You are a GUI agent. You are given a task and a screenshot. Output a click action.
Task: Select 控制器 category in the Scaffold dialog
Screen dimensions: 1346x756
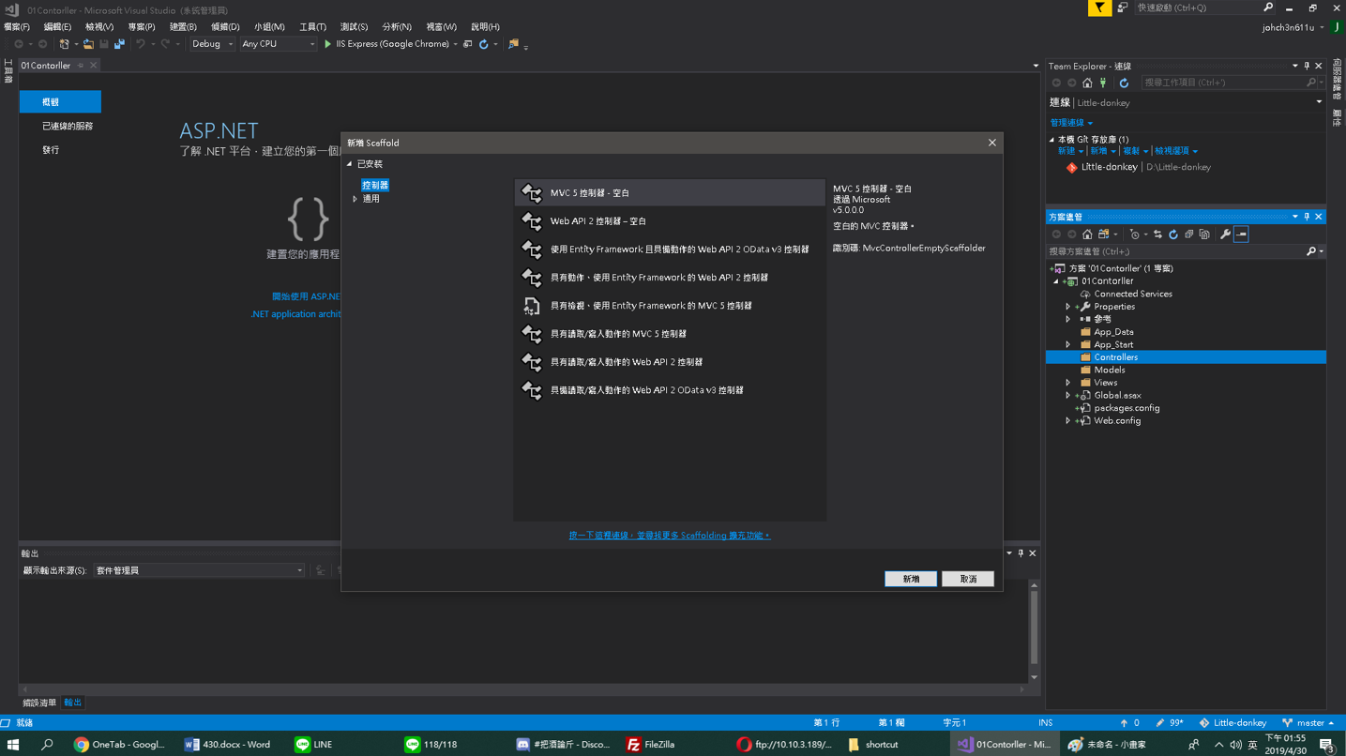pos(375,186)
